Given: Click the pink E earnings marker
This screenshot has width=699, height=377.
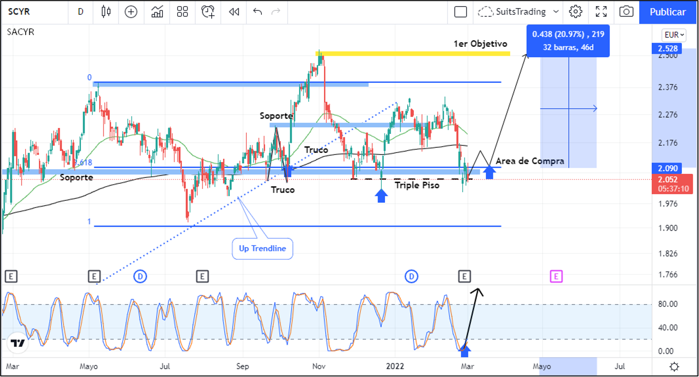Looking at the screenshot, I should (x=556, y=276).
